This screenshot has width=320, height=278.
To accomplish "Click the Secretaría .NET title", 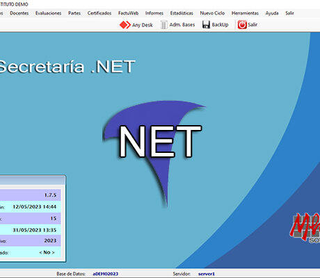I will pos(67,67).
